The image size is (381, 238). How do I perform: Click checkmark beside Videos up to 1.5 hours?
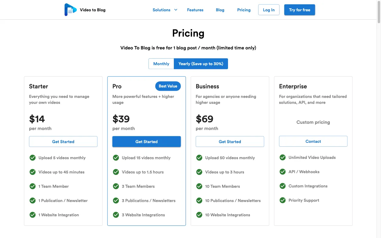(x=116, y=172)
